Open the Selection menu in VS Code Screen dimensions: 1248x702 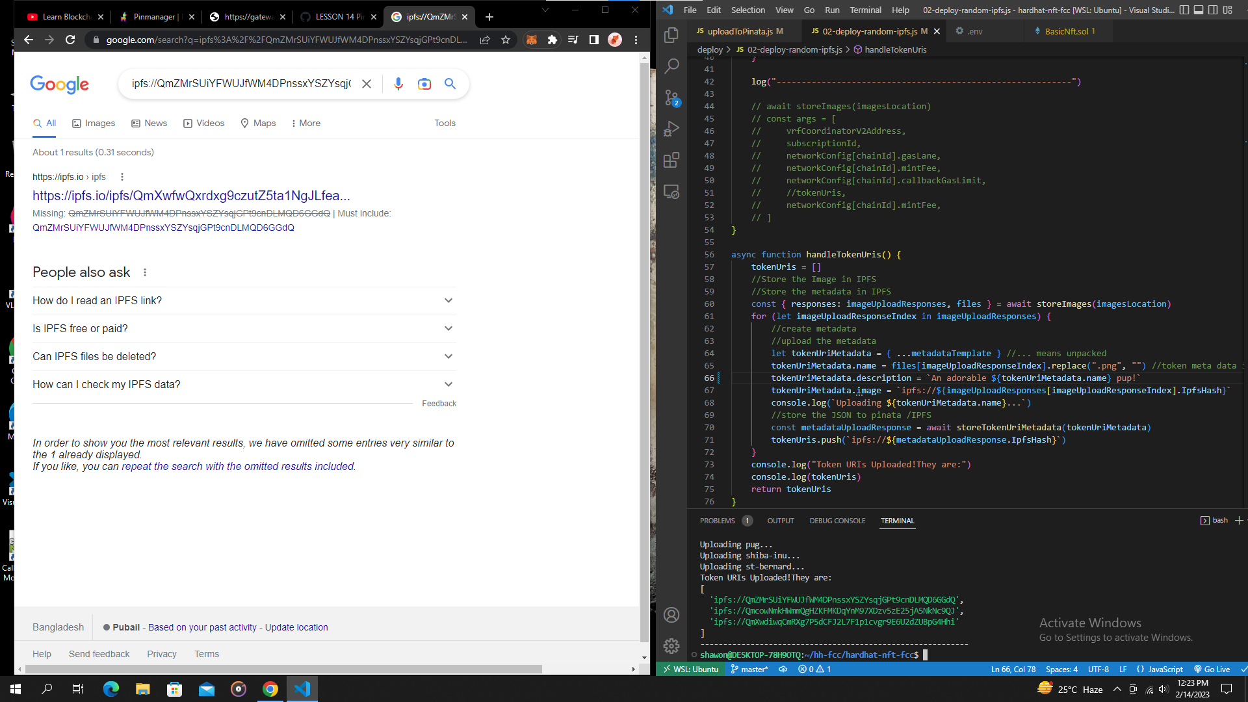747,10
